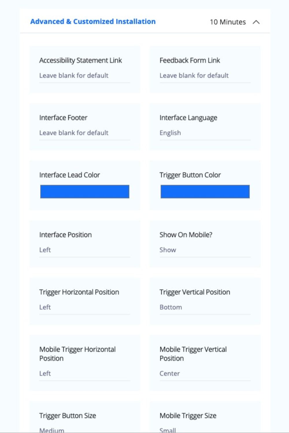
Task: Open Trigger Horizontal Position dropdown
Action: coord(85,307)
